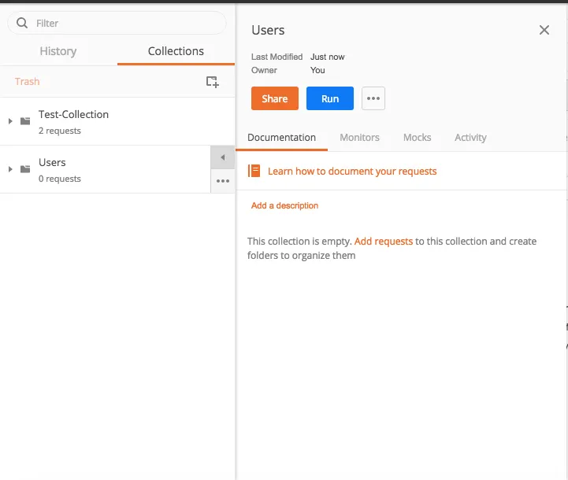Switch to the Monitors tab
Viewport: 568px width, 480px height.
tap(359, 138)
